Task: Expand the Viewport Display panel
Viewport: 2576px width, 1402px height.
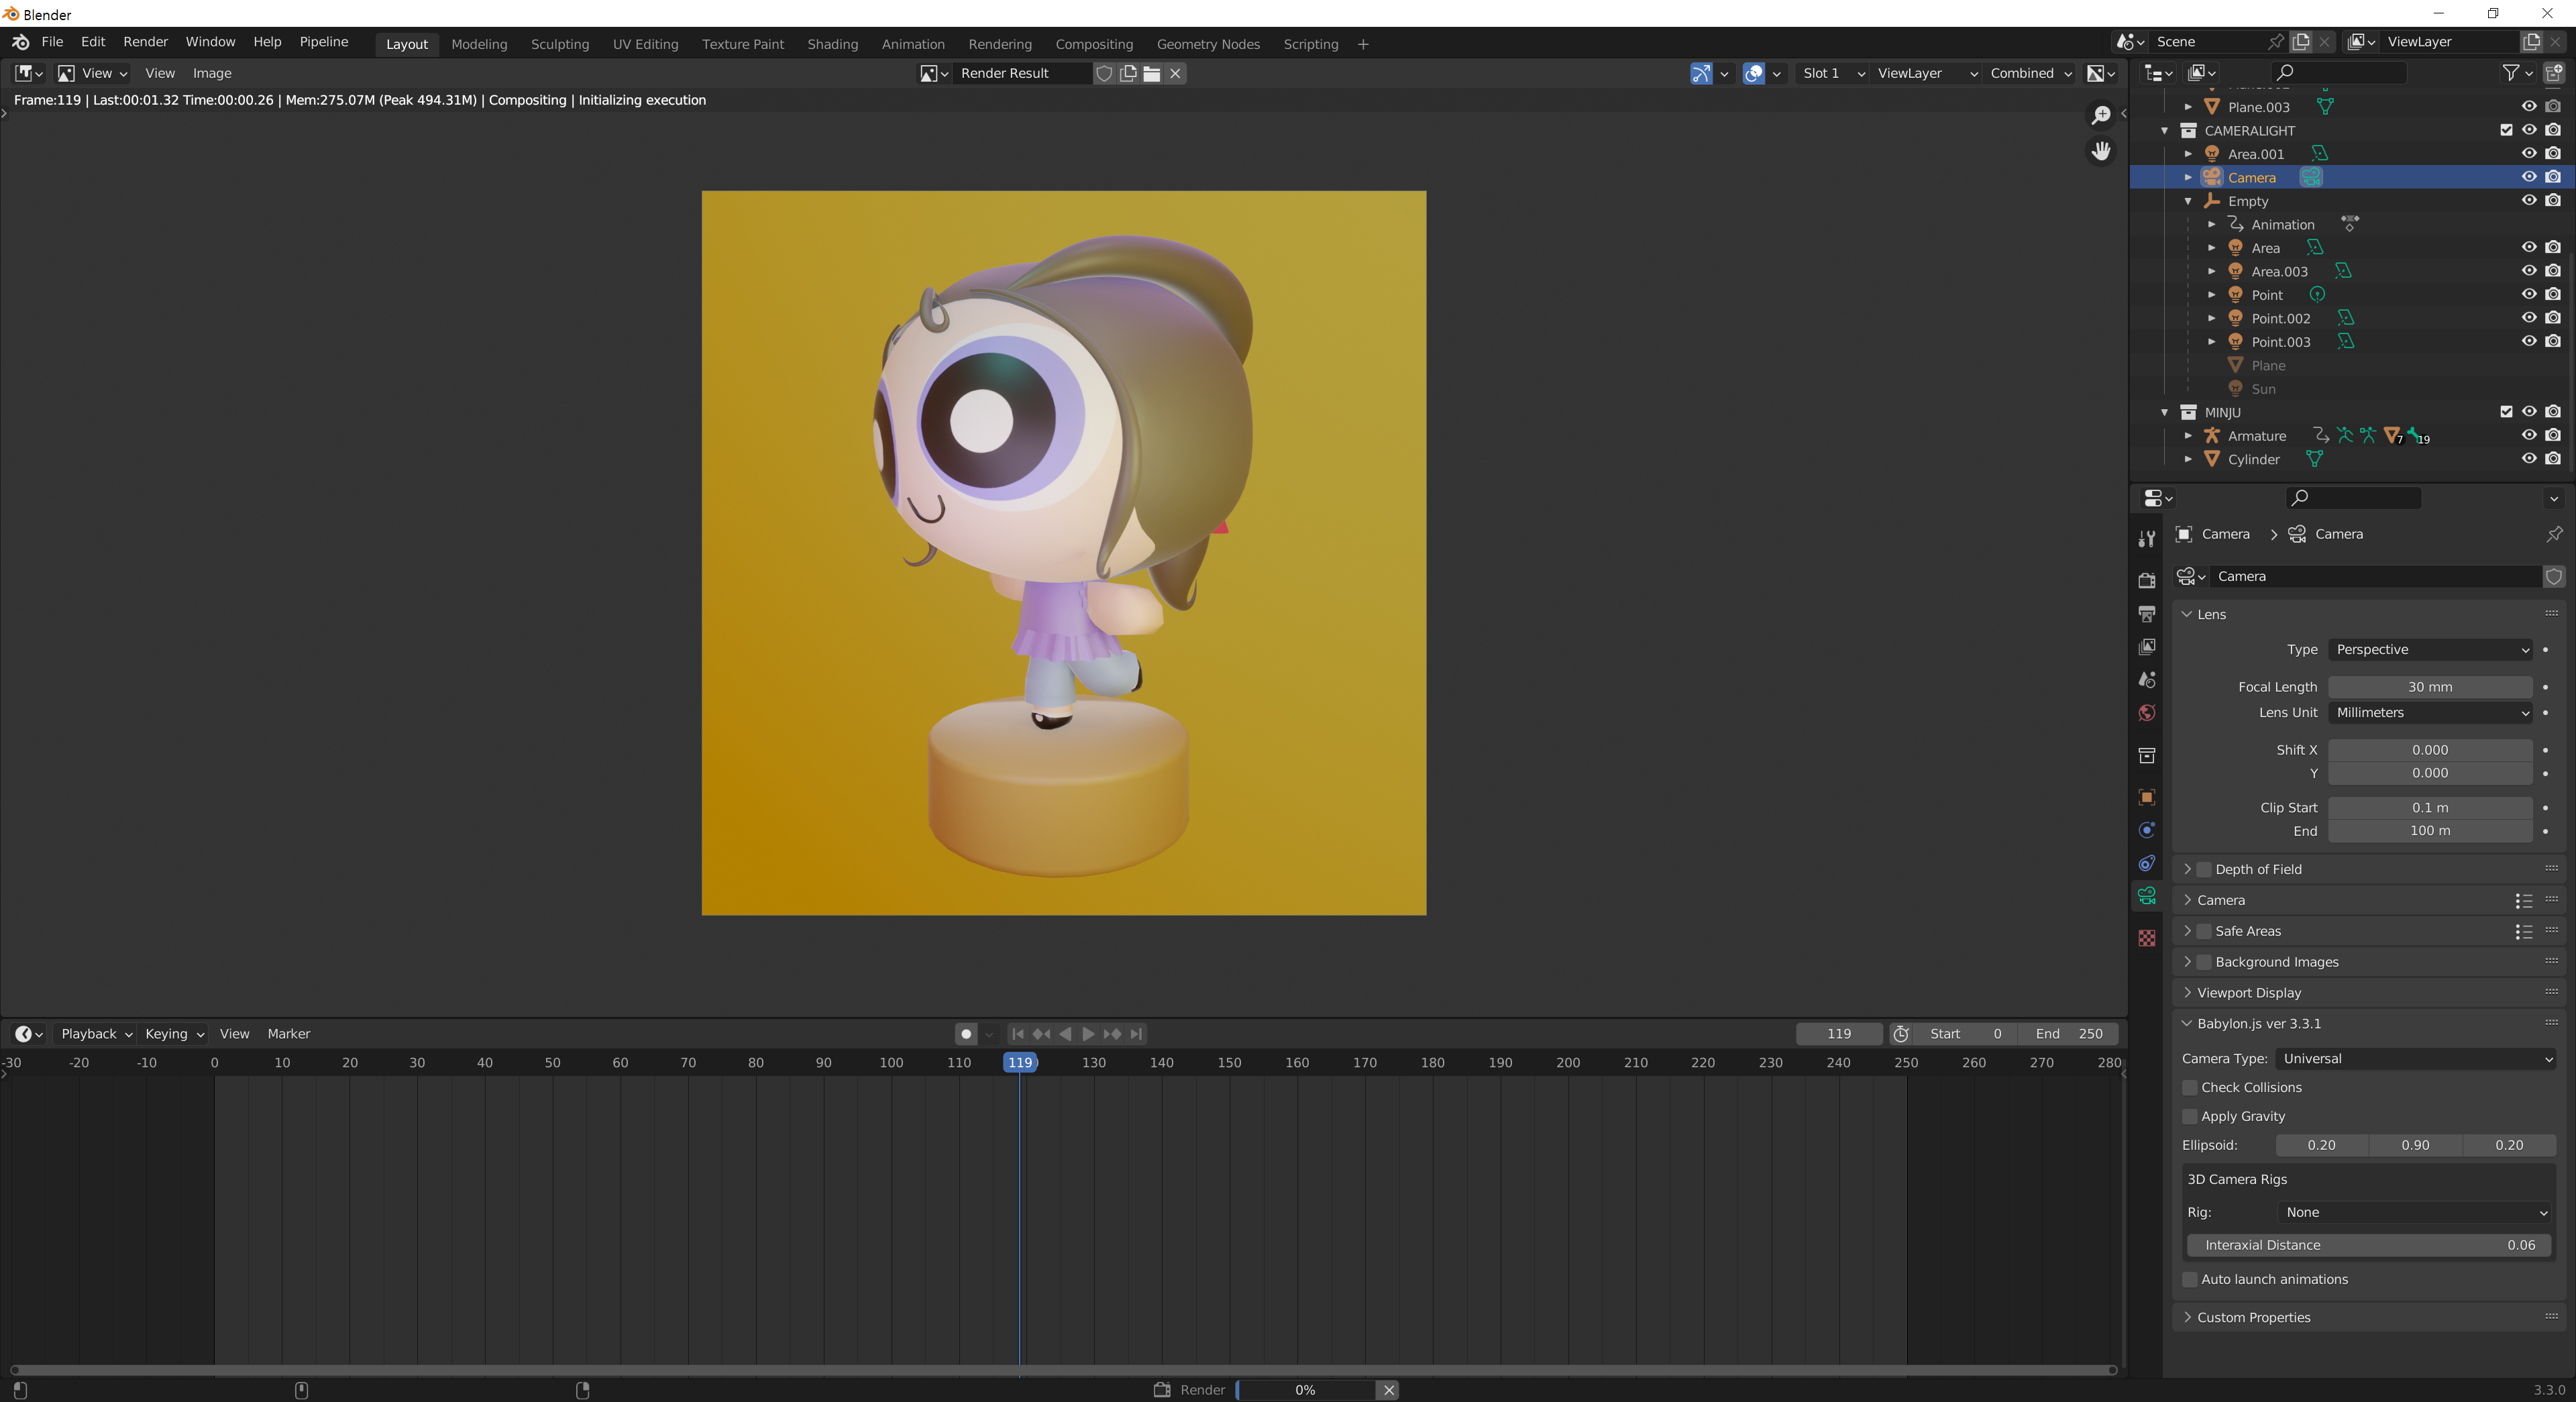Action: click(x=2248, y=992)
